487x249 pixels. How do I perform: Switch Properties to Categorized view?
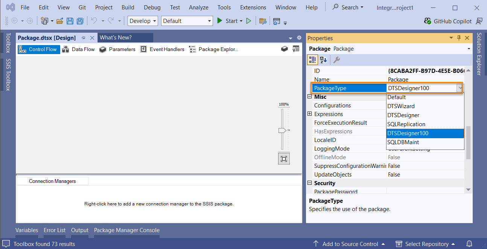coord(312,60)
